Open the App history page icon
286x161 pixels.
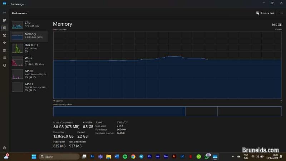click(4, 35)
